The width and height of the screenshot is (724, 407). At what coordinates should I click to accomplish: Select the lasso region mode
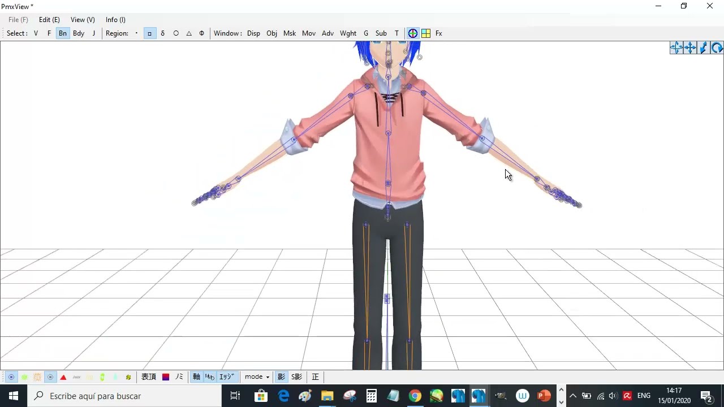(163, 33)
